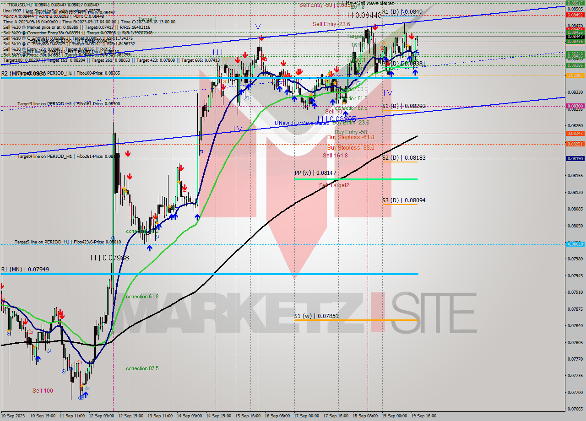Click the 'I I I 0.07938' wave label
The width and height of the screenshot is (586, 421).
click(109, 258)
